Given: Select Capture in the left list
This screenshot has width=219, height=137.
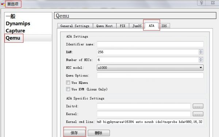Looking at the screenshot, I should click(x=15, y=31).
